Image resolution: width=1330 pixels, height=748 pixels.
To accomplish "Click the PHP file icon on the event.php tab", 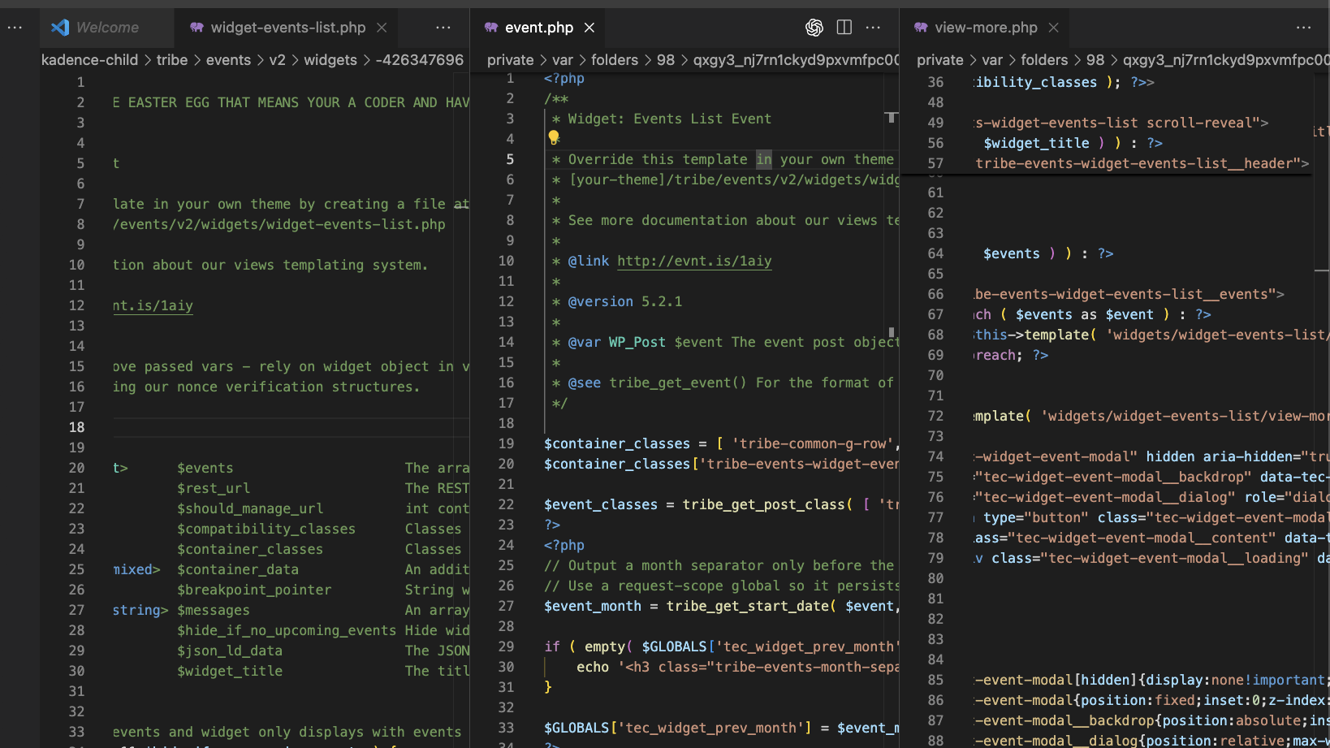I will [x=491, y=27].
